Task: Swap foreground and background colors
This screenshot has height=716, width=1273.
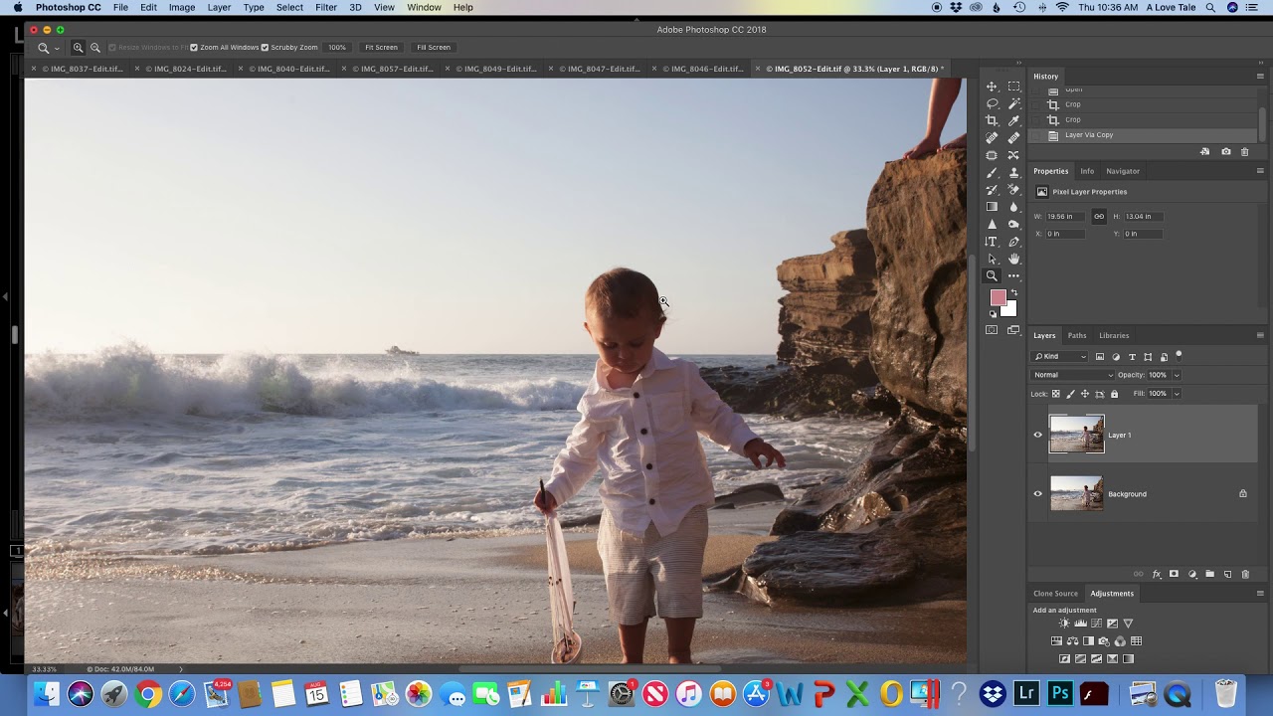Action: point(1013,293)
